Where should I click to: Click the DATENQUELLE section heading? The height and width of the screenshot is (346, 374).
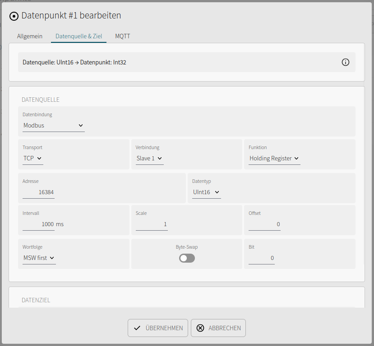[x=41, y=100]
